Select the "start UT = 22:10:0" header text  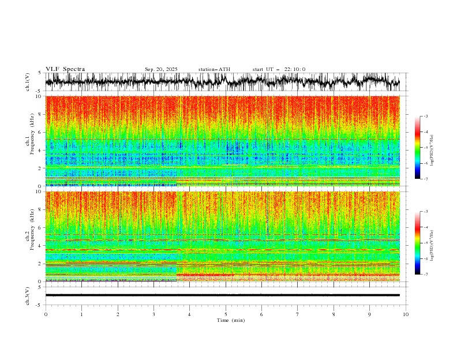279,69
